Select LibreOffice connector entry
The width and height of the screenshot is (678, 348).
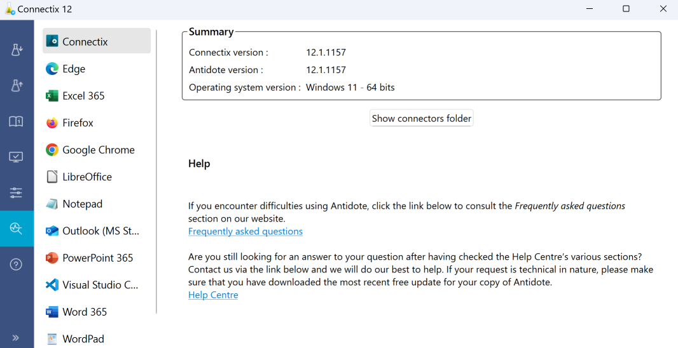coord(86,177)
